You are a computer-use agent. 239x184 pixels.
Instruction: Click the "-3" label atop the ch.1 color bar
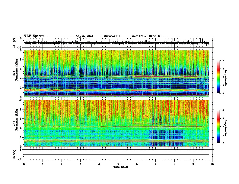[222, 61]
